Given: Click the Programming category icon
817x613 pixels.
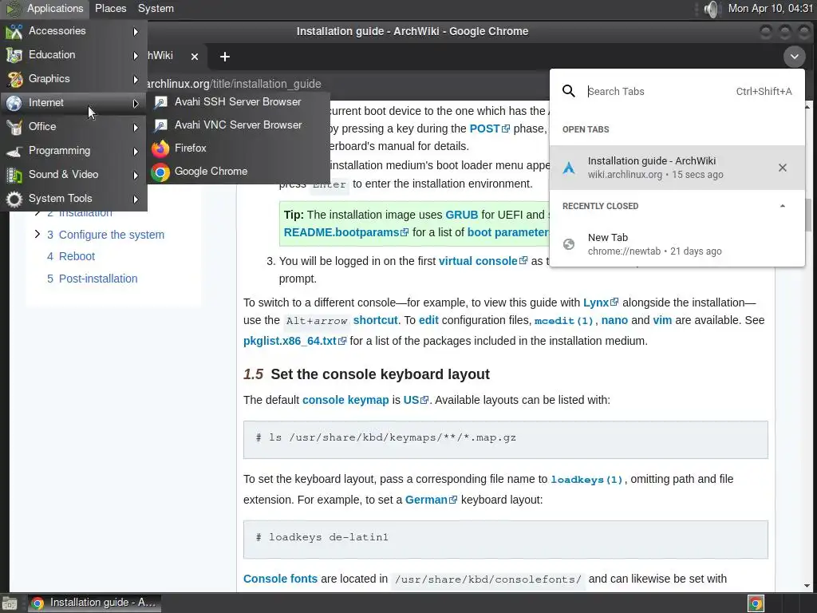Looking at the screenshot, I should (x=14, y=151).
